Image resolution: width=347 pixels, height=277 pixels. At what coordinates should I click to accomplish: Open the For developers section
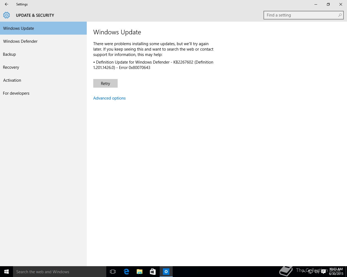coord(43,93)
